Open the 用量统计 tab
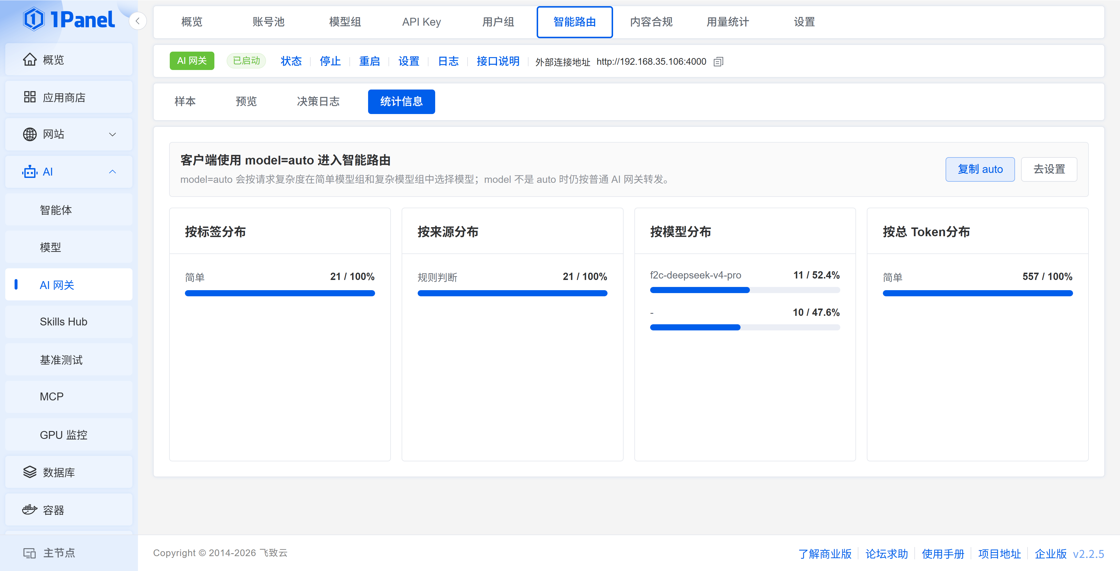 tap(727, 22)
